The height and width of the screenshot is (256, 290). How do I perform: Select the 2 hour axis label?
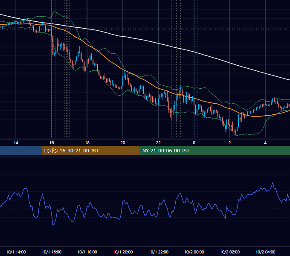[x=229, y=143]
